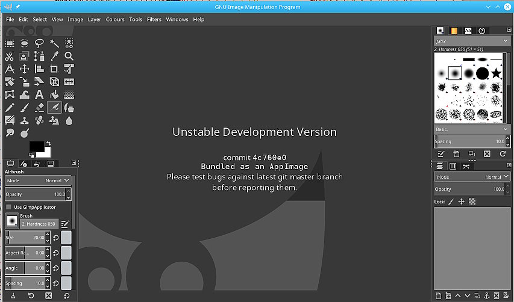Switch to the Patterns tab
Viewport: 514px width, 302px height.
click(454, 31)
